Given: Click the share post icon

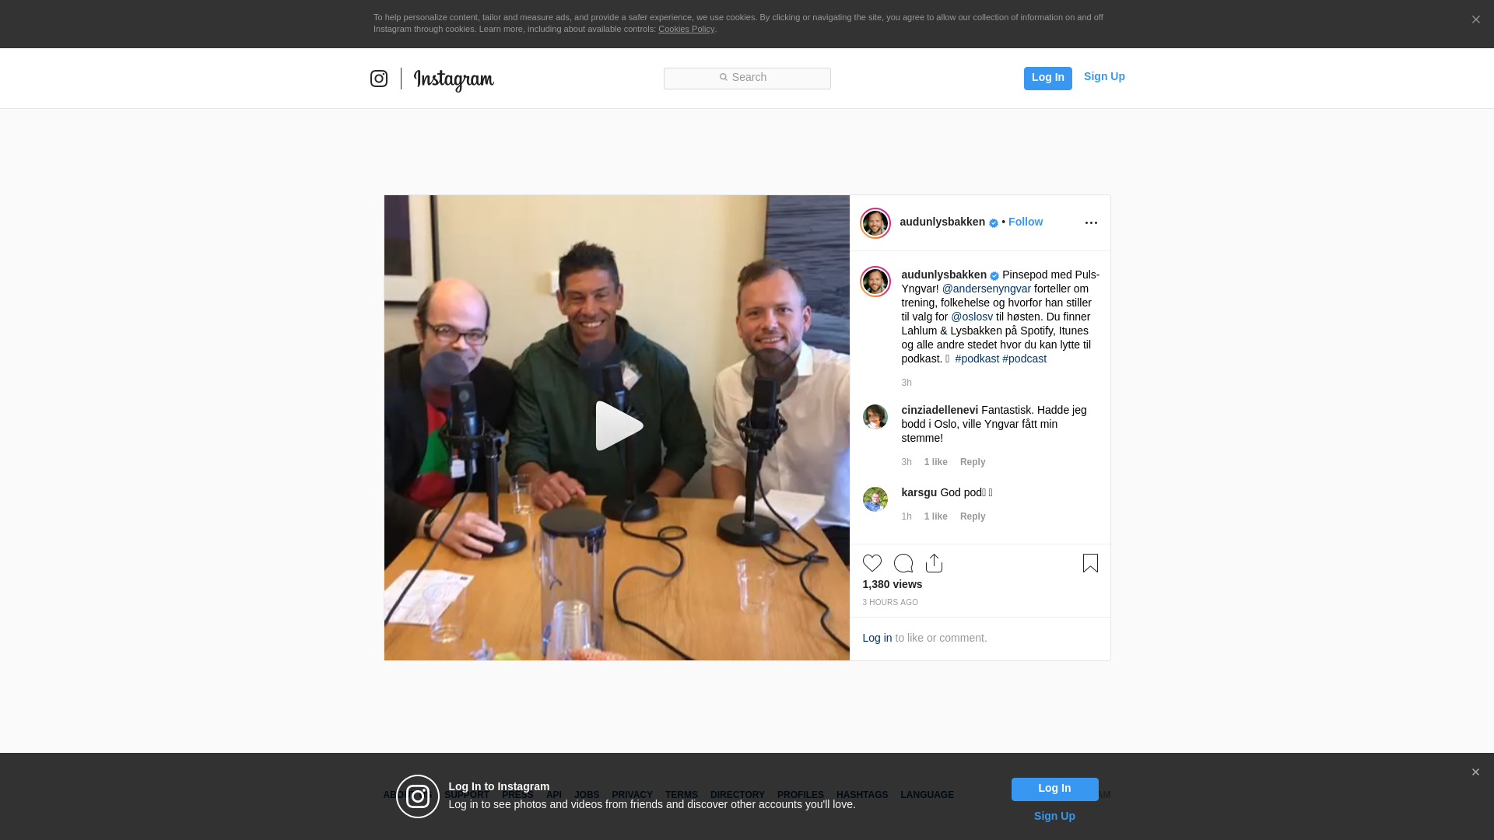Looking at the screenshot, I should [x=934, y=563].
